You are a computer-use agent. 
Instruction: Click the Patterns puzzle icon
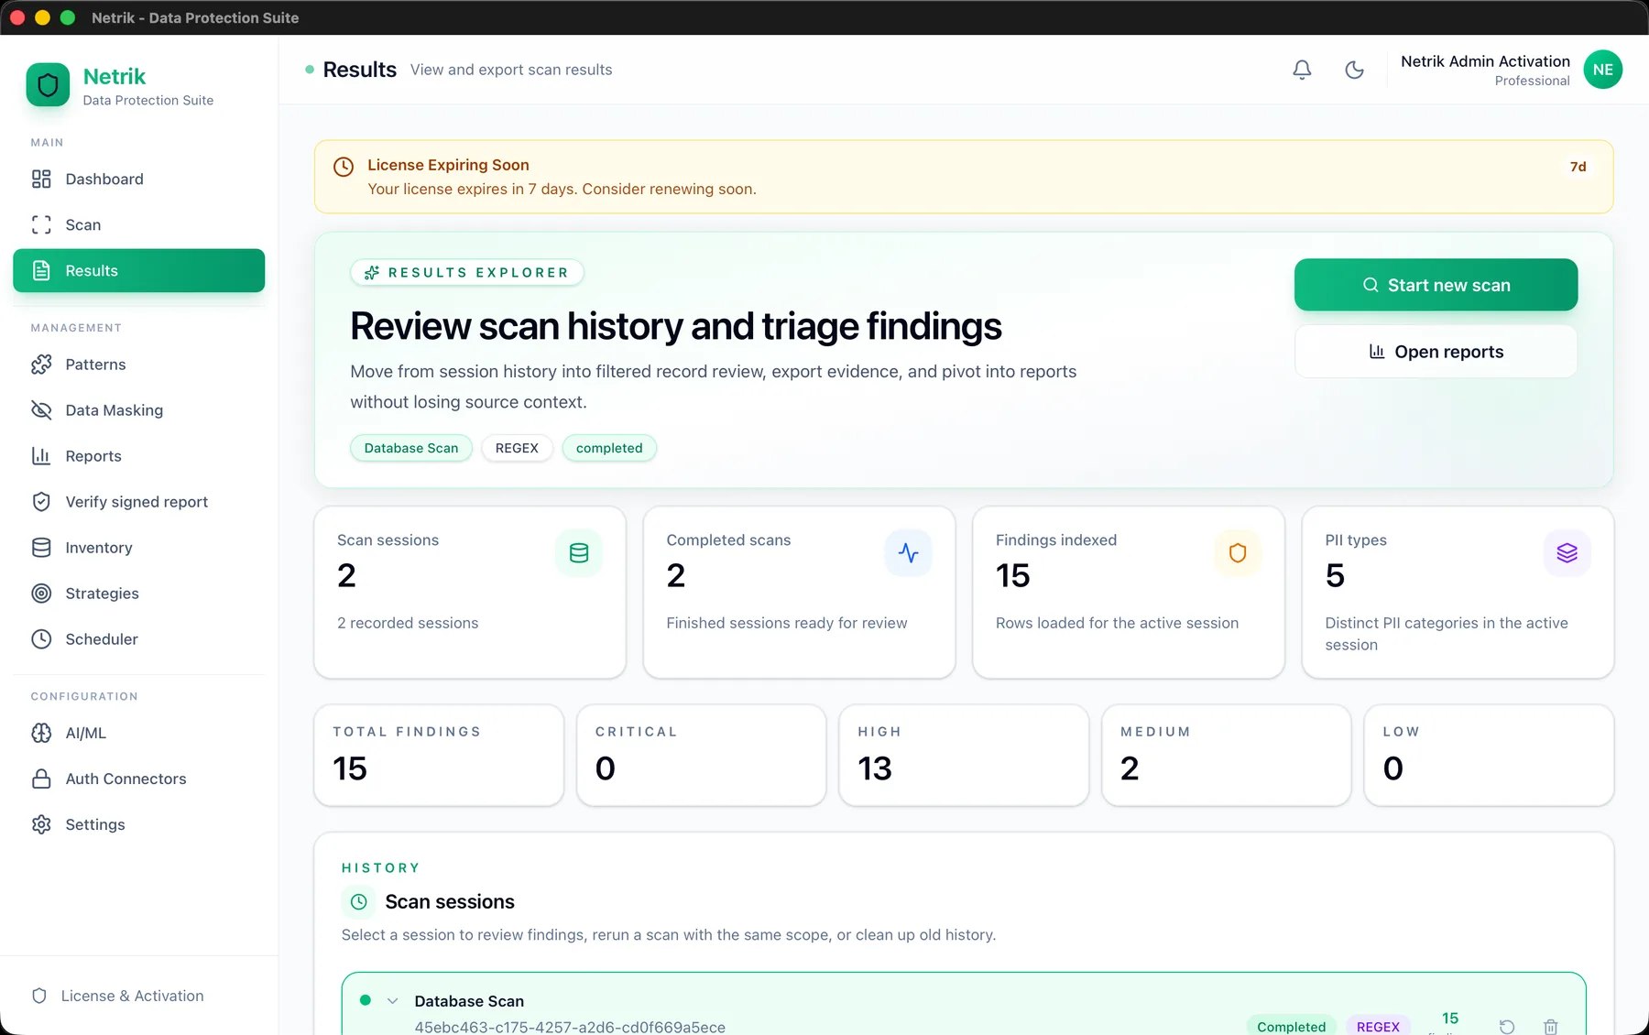tap(41, 365)
